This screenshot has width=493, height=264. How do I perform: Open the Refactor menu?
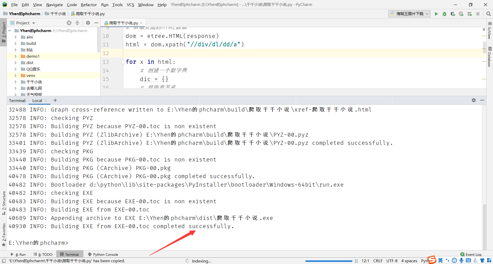[89, 5]
